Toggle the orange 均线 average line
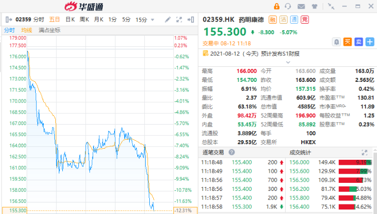The image size is (377, 214). pos(27,30)
